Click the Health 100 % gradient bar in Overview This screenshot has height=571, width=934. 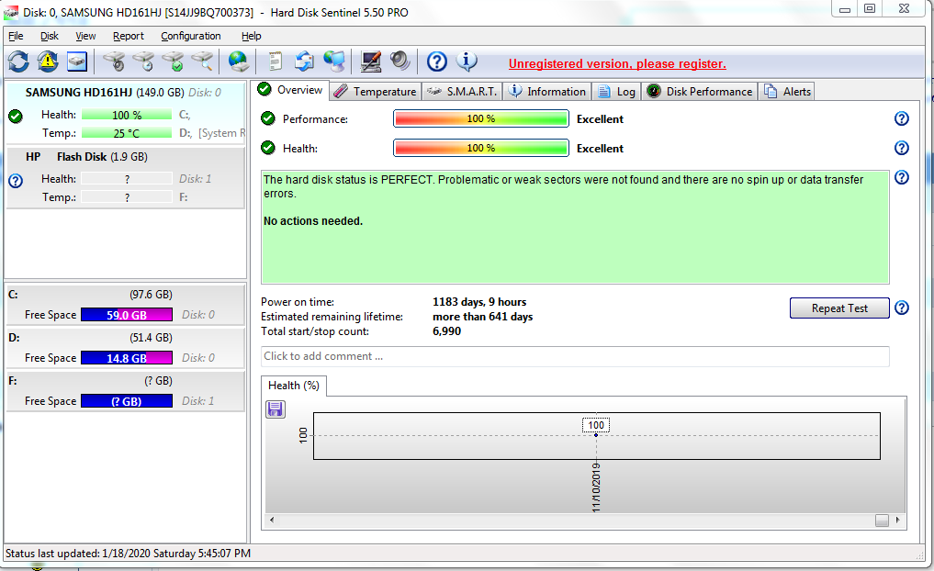480,148
